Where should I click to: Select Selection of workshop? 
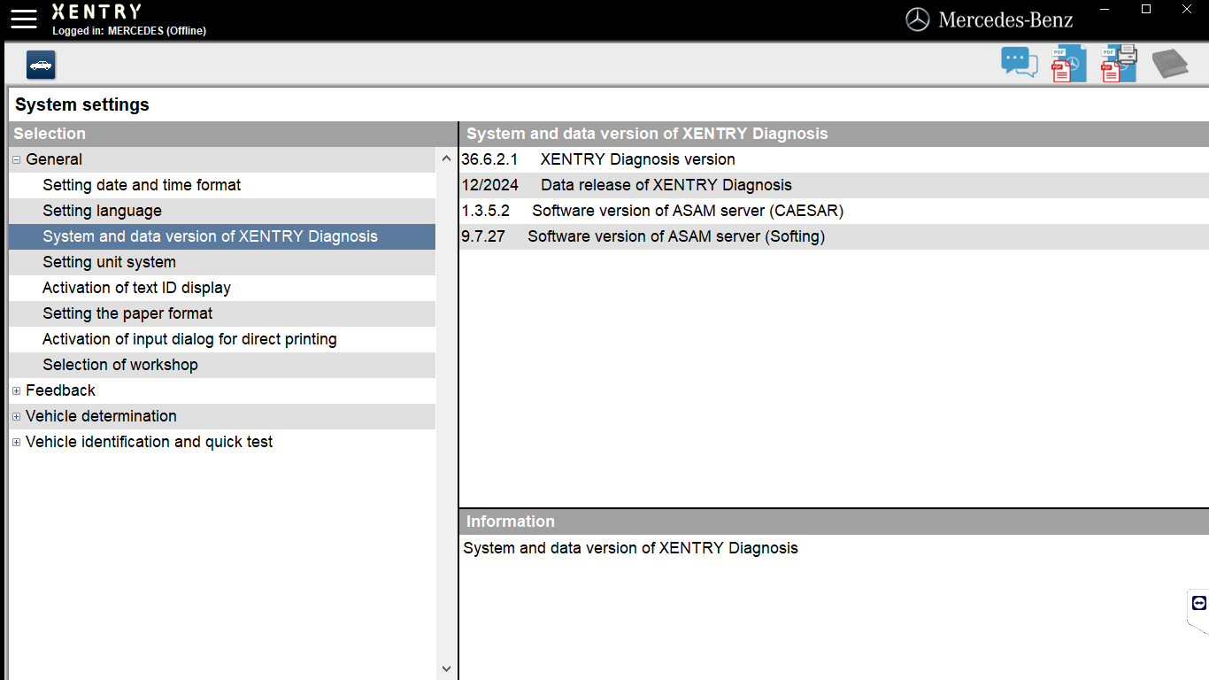222,365
